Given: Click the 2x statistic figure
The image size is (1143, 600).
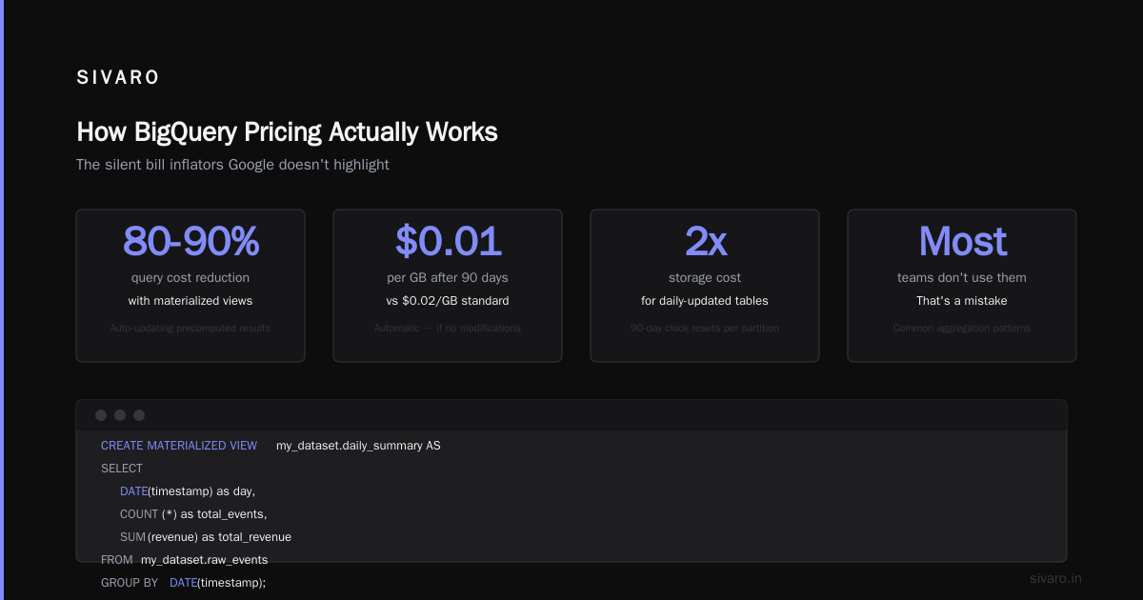Looking at the screenshot, I should tap(705, 241).
